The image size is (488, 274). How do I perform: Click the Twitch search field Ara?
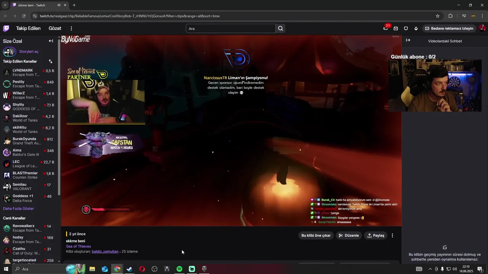[231, 29]
